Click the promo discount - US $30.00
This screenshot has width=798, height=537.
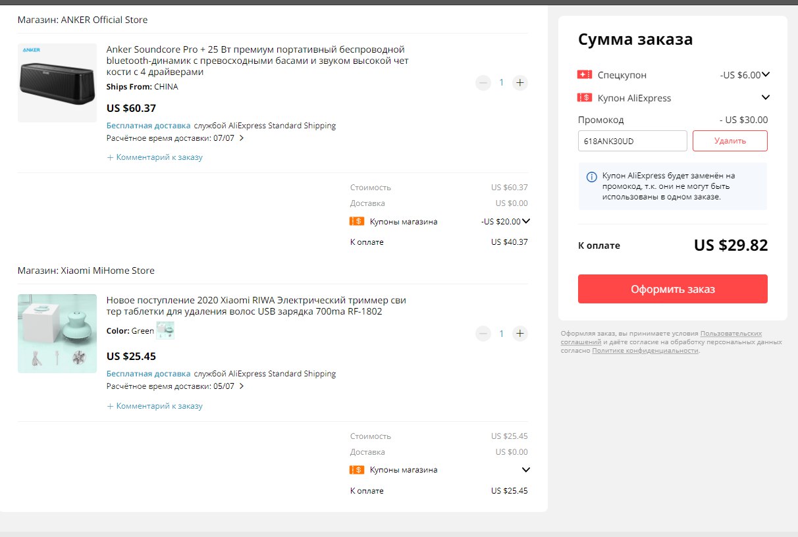[743, 120]
